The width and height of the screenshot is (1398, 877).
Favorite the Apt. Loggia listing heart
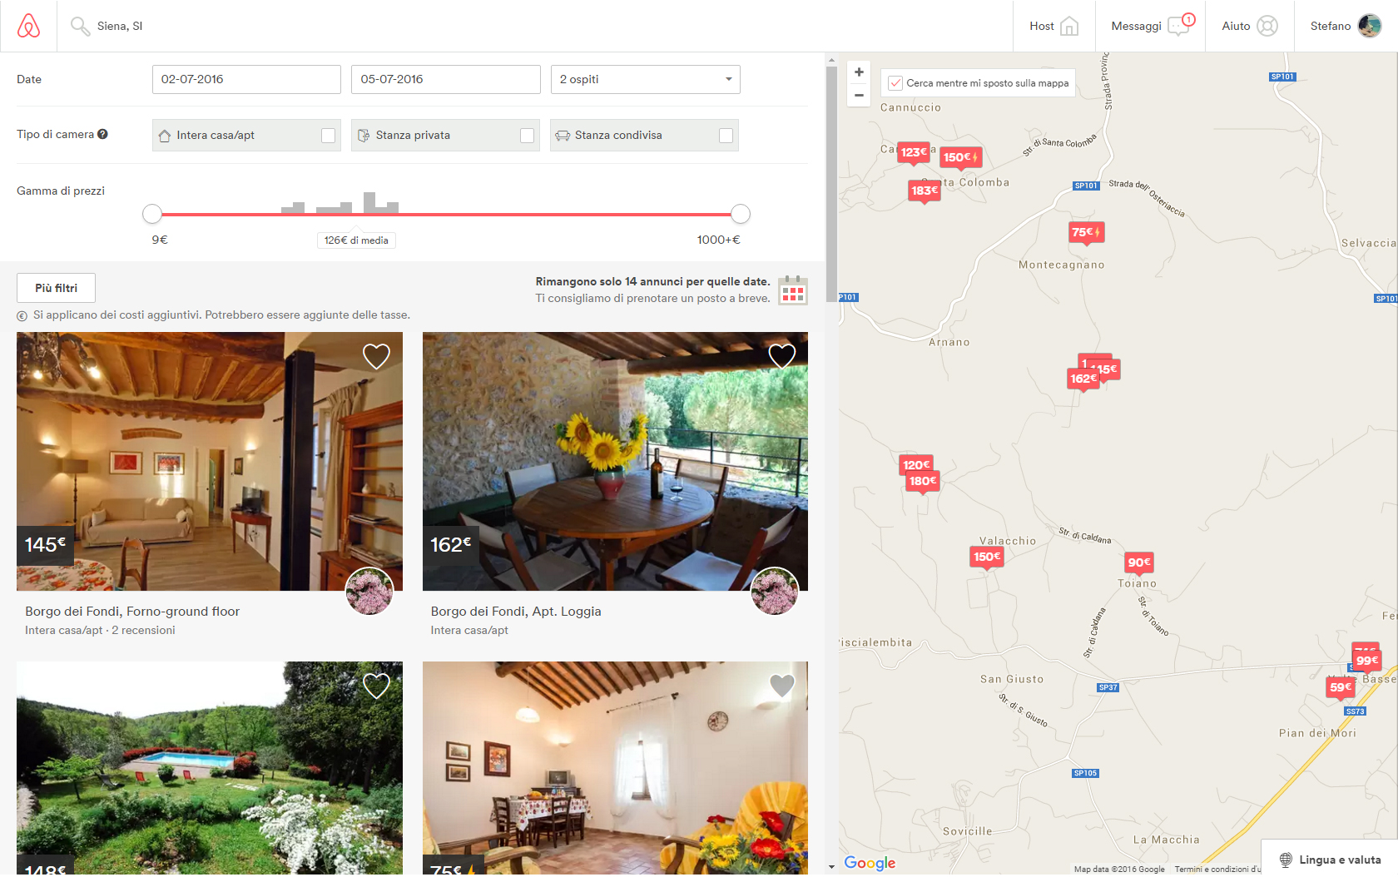781,356
